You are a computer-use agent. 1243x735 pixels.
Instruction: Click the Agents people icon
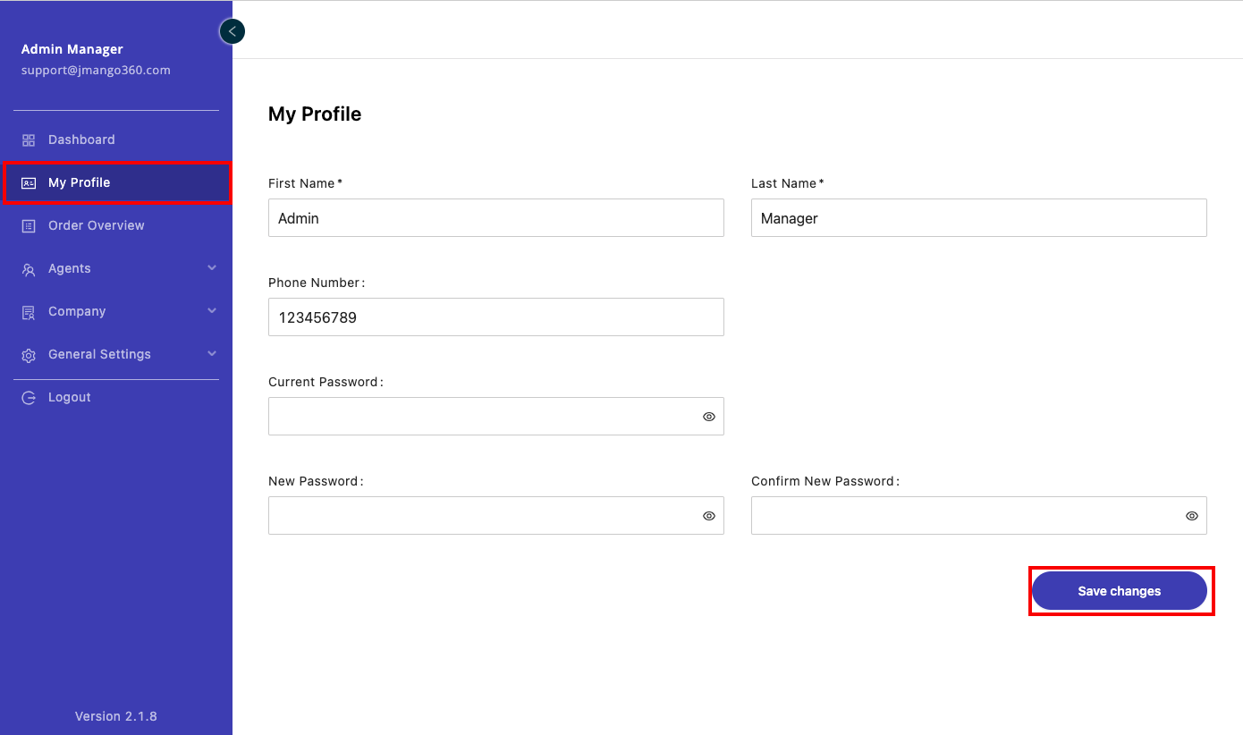click(29, 268)
